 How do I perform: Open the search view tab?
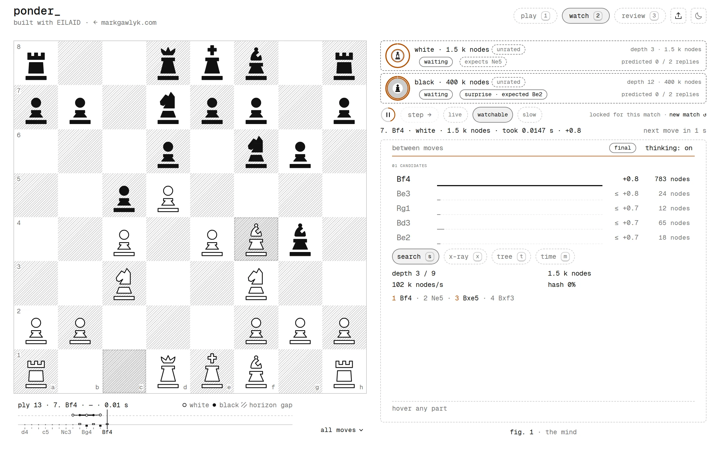[x=415, y=256]
